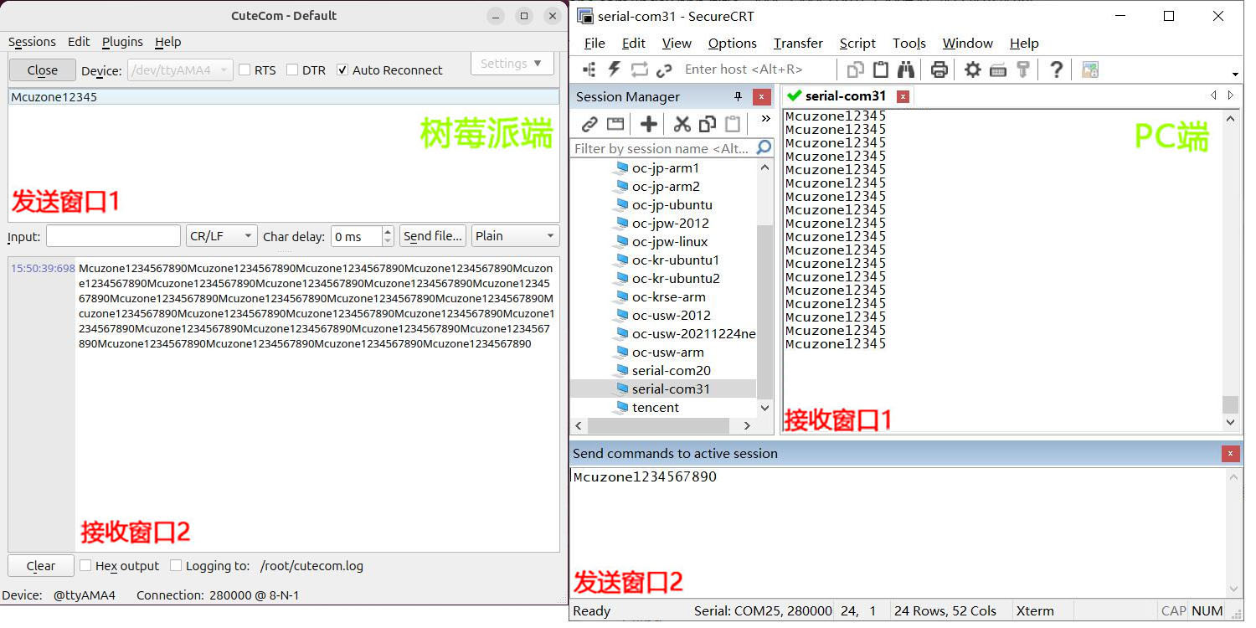The image size is (1256, 628).
Task: Adjust the Char delay spinner arrows
Action: [388, 236]
